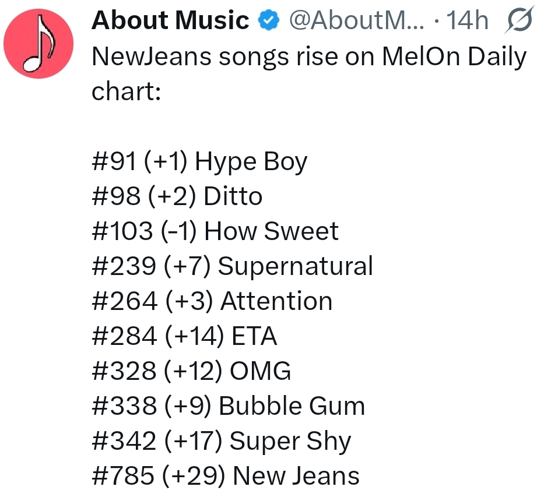Click the '#284 (+14) ETA' line
The image size is (544, 490).
pyautogui.click(x=184, y=337)
